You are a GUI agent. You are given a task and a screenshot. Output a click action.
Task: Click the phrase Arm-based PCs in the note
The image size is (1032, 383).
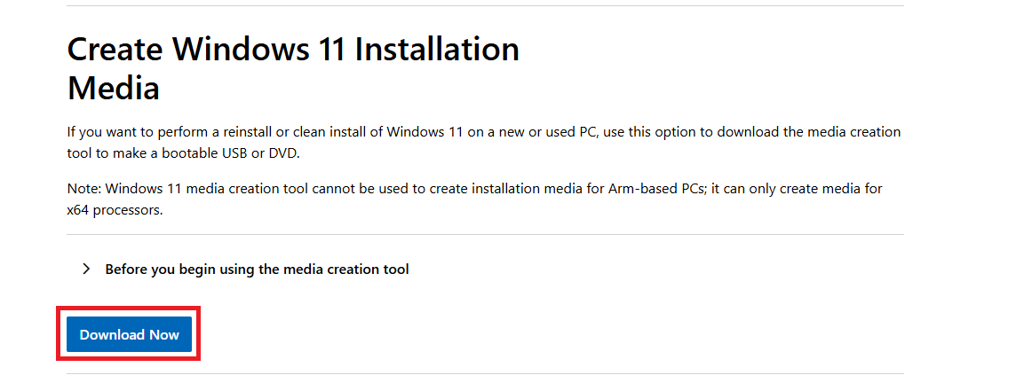pyautogui.click(x=653, y=189)
